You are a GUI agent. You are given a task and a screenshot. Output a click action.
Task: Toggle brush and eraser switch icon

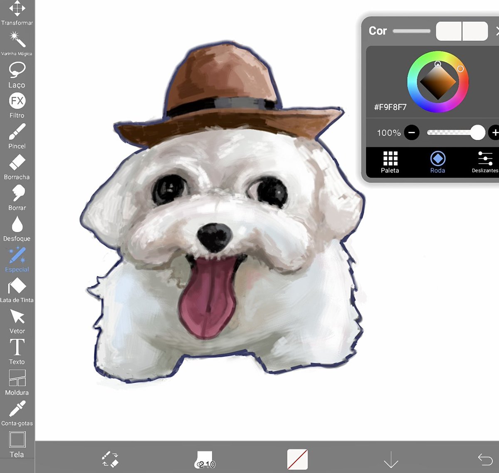point(110,459)
